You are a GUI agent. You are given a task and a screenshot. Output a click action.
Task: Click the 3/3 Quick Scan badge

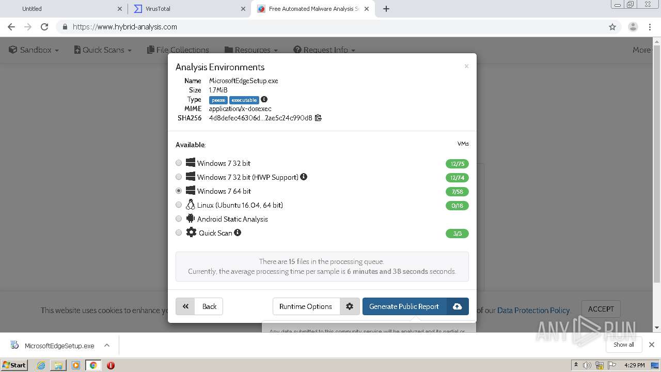click(457, 234)
